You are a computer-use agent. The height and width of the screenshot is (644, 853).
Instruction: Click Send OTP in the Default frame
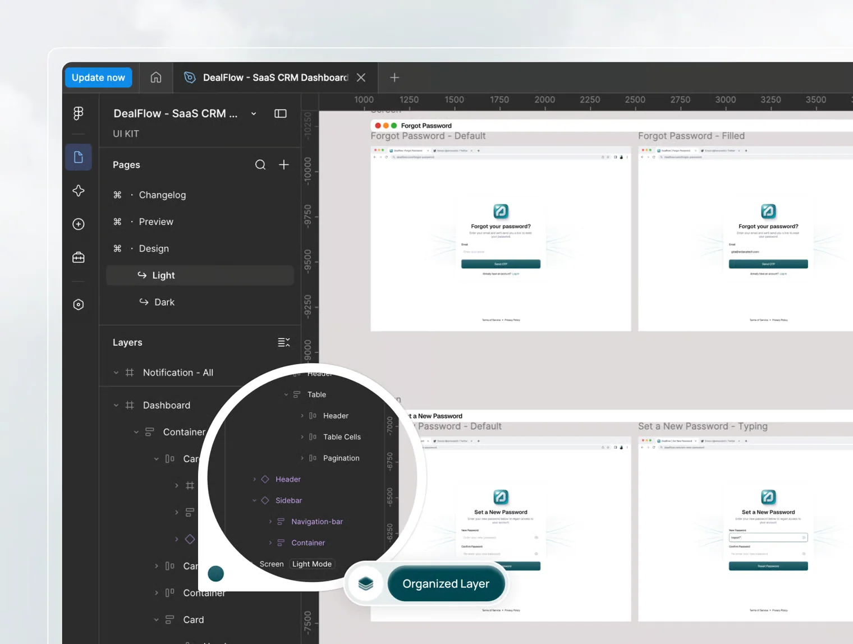501,264
